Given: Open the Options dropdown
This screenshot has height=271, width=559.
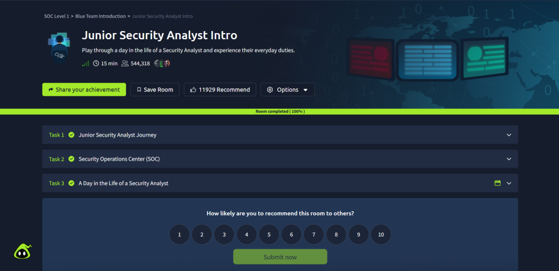Looking at the screenshot, I should click(287, 90).
